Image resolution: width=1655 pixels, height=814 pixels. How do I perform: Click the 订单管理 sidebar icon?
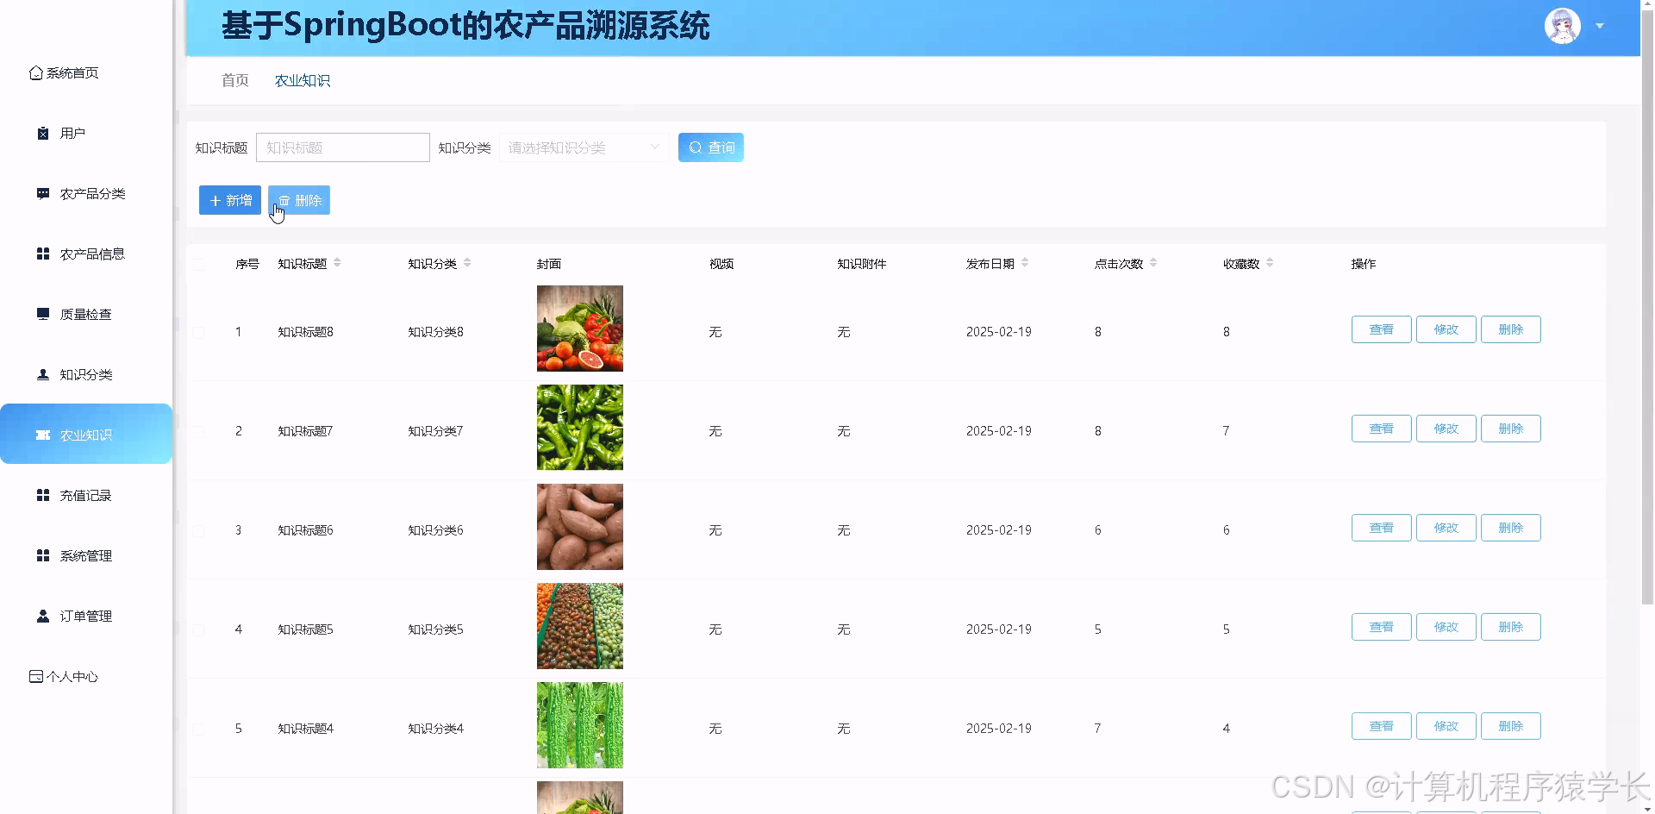[x=42, y=616]
